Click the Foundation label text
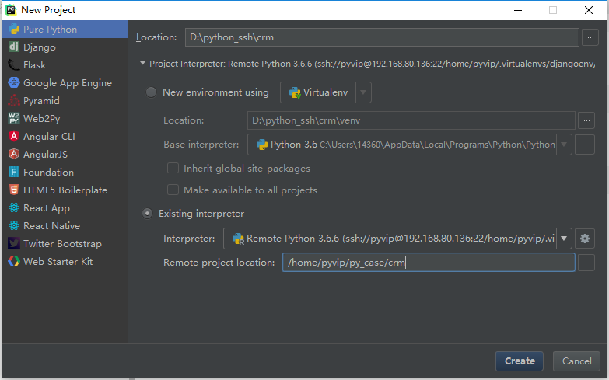The height and width of the screenshot is (380, 609). pos(48,172)
